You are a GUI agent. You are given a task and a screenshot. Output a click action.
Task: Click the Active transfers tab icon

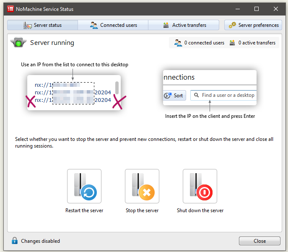point(166,25)
